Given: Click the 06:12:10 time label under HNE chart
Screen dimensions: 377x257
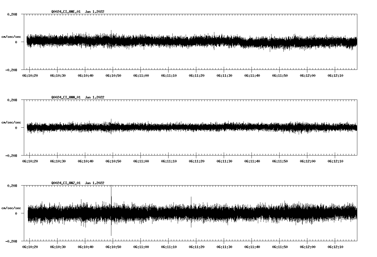Looking at the screenshot, I should point(335,76).
